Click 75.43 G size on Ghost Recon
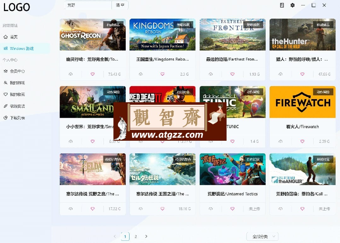Image resolution: width=340 pixels, height=243 pixels. [x=114, y=74]
